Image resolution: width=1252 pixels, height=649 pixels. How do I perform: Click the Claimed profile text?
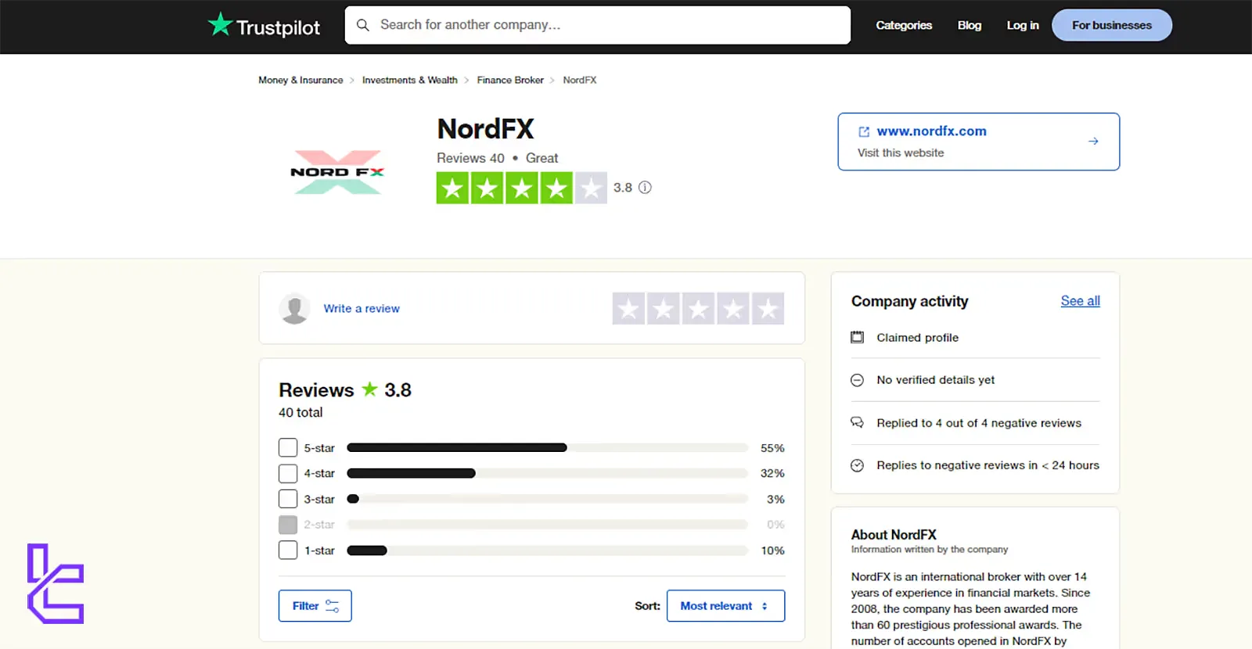tap(917, 338)
